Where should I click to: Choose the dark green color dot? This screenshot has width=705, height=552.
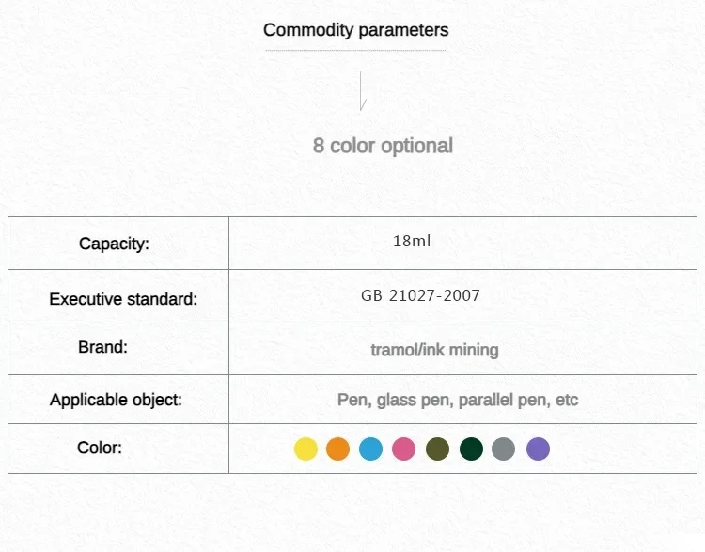tap(471, 449)
